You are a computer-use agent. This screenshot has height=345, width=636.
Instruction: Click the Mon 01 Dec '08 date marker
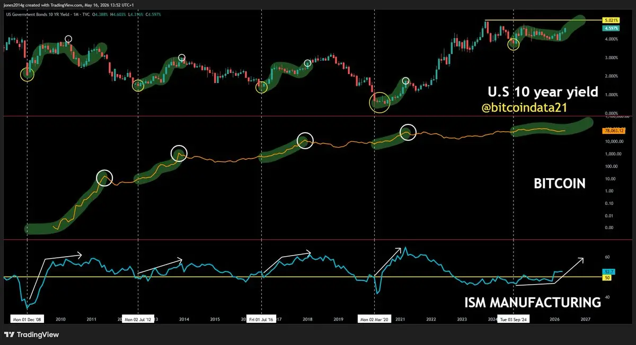coord(26,320)
